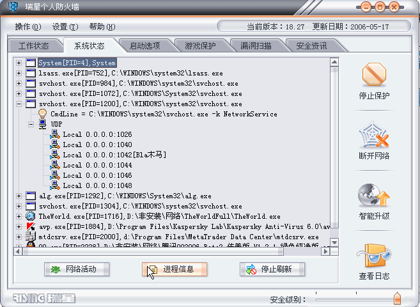The height and width of the screenshot is (307, 420).
Task: Click the Rising firewall shield icon in title bar
Action: [13, 6]
